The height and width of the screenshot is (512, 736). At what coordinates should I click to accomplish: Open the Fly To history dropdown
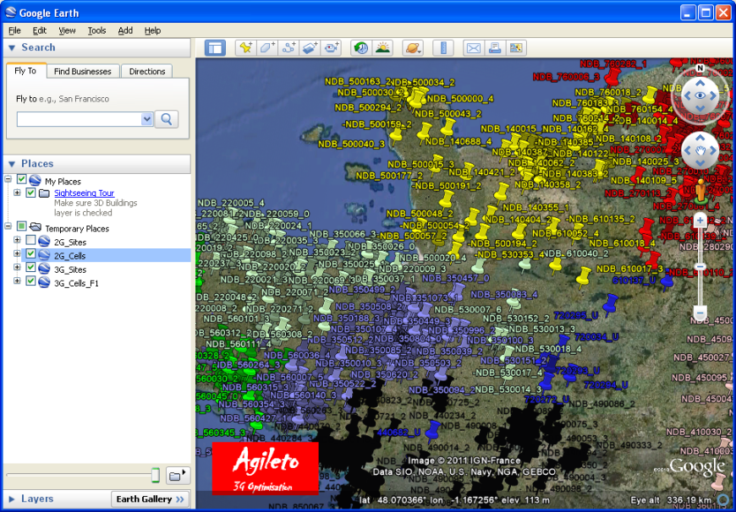click(x=147, y=119)
